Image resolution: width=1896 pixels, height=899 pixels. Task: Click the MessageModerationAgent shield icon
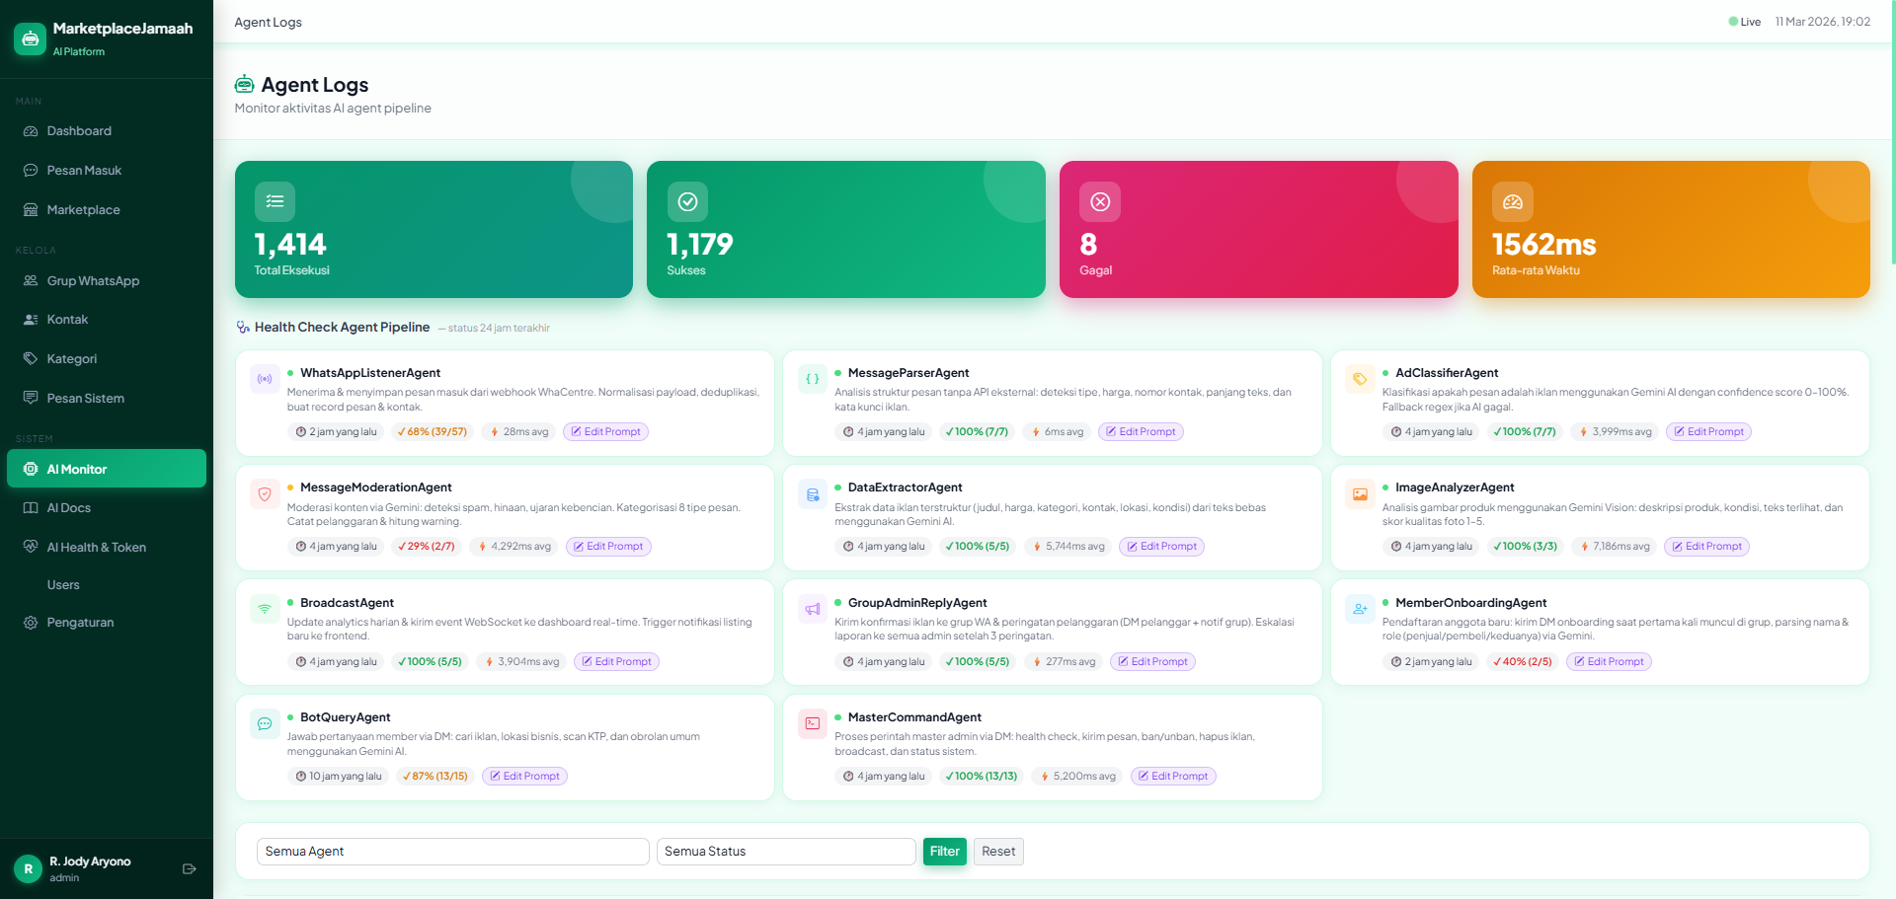265,493
